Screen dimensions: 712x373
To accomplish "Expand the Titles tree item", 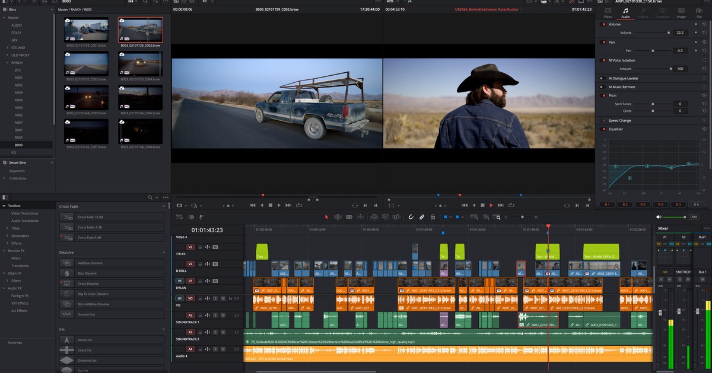I will pyautogui.click(x=7, y=228).
